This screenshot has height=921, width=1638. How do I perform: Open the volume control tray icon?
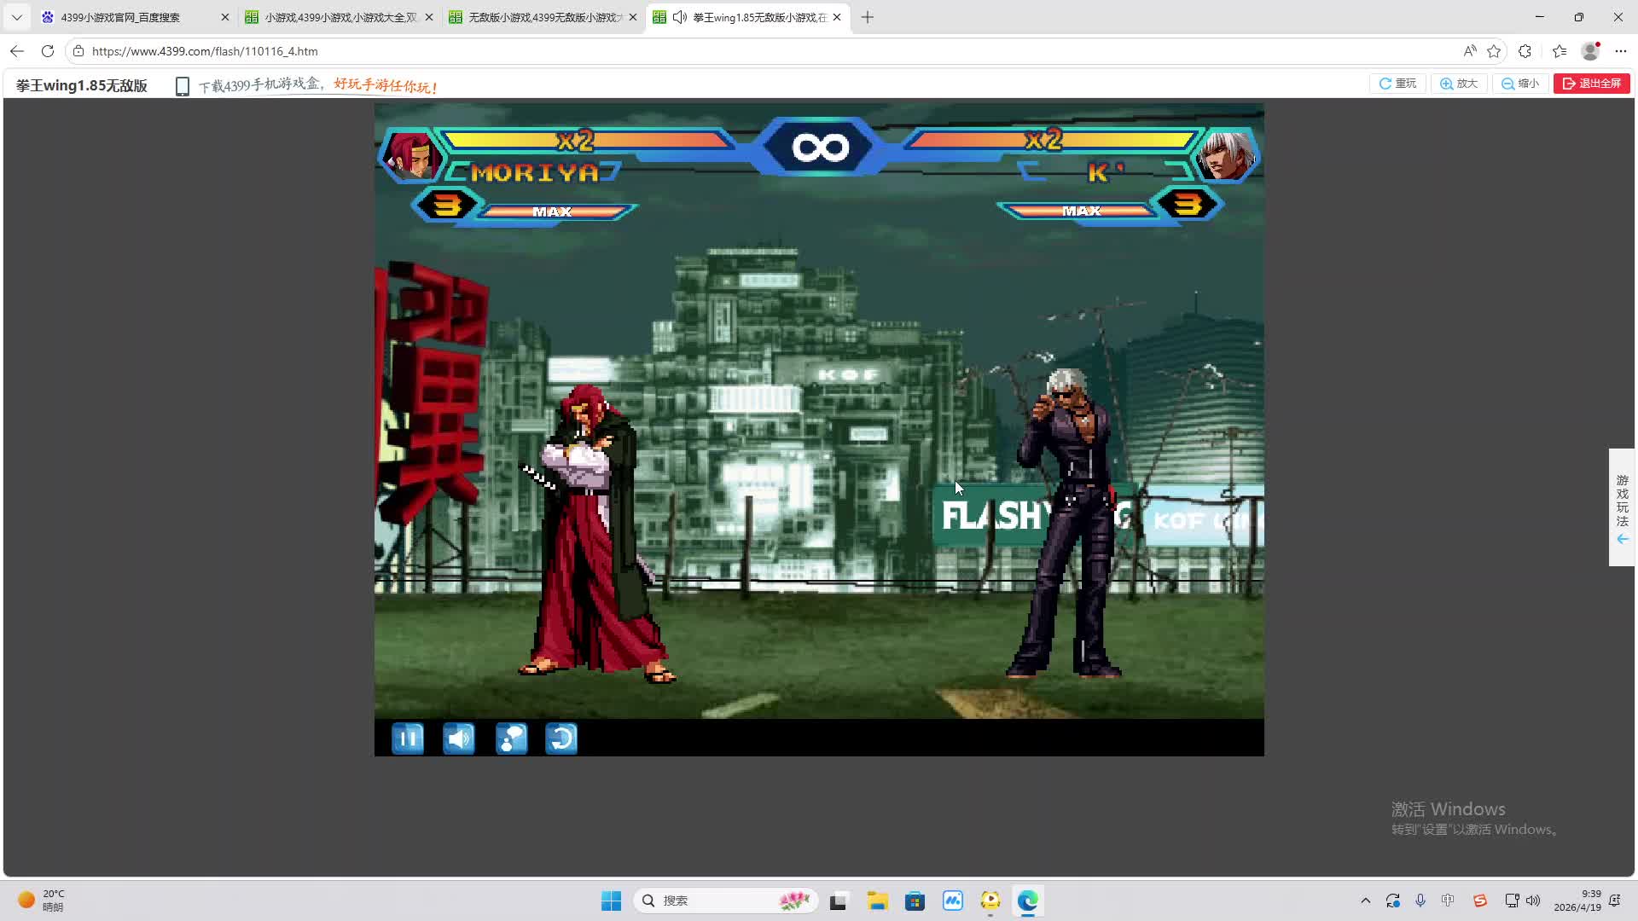click(1533, 901)
